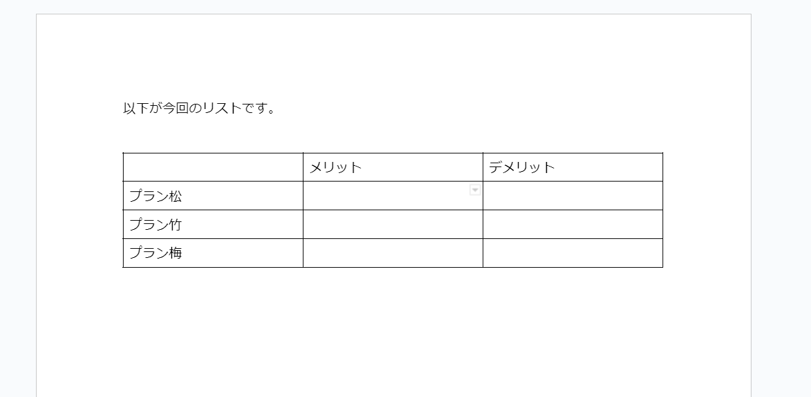811x397 pixels.
Task: Select the メリット header cell
Action: pyautogui.click(x=392, y=167)
